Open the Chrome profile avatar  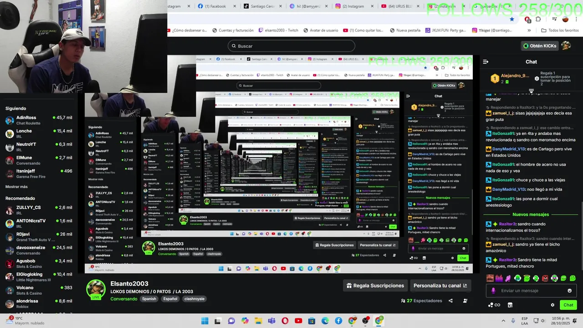pos(565,19)
